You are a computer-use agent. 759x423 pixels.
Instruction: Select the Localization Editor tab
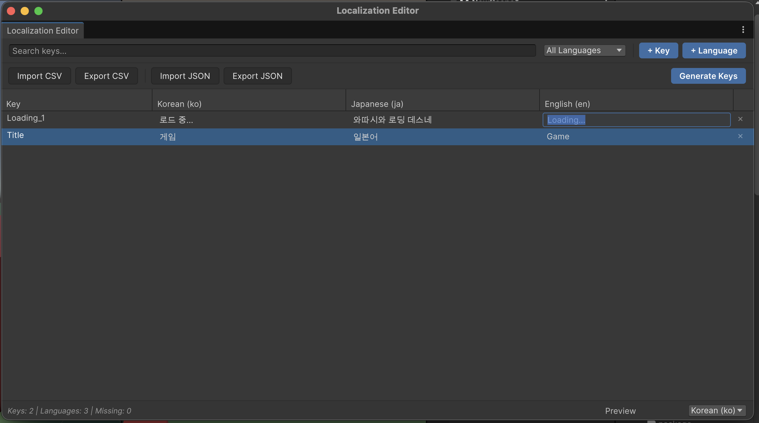pos(43,31)
